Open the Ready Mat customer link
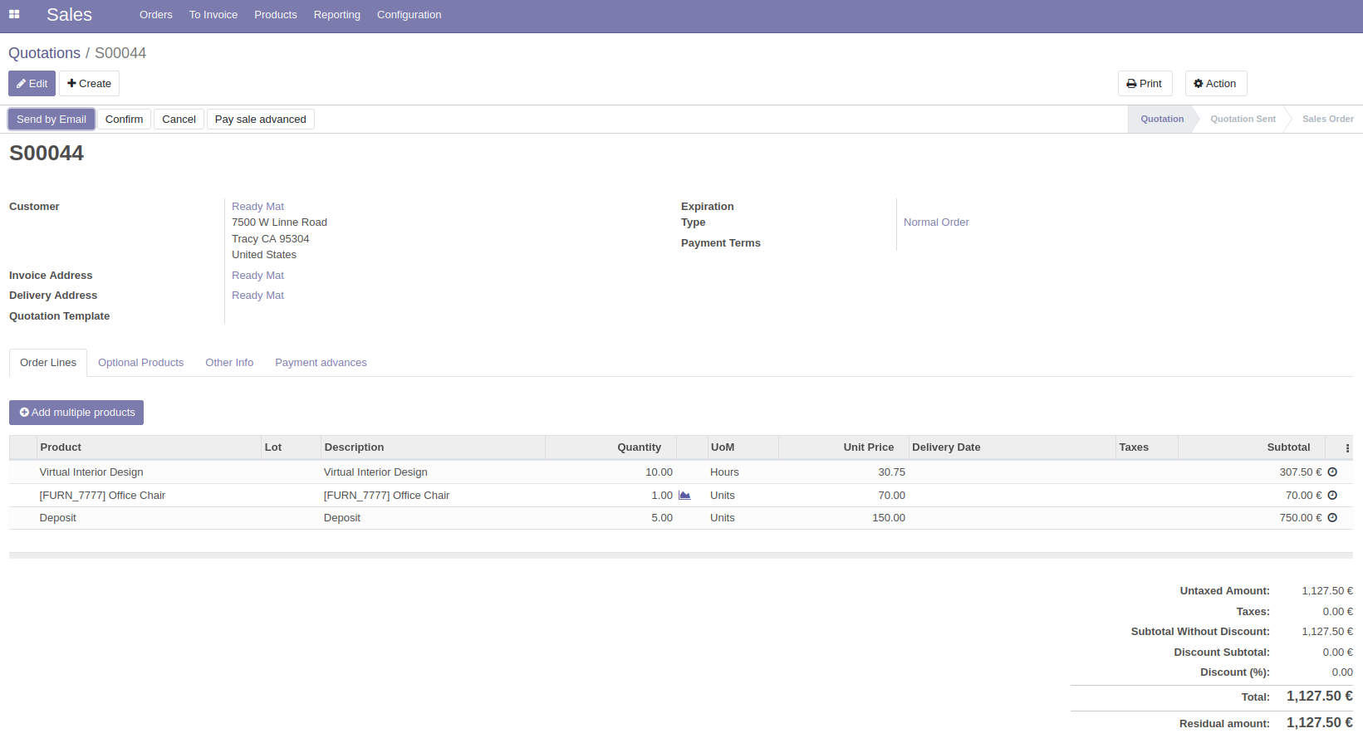 point(257,207)
